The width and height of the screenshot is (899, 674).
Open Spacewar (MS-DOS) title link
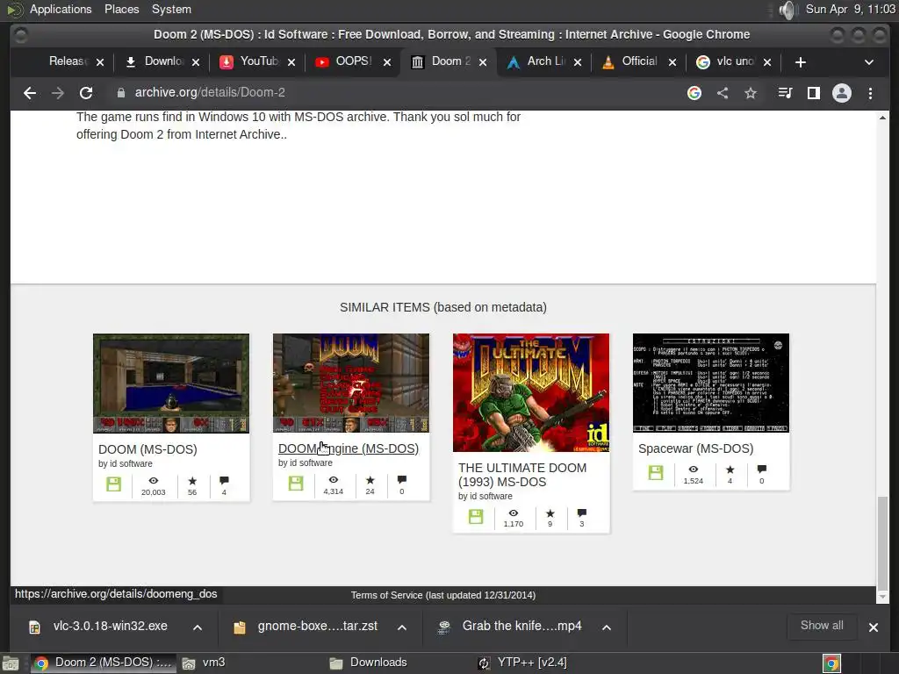click(x=695, y=448)
